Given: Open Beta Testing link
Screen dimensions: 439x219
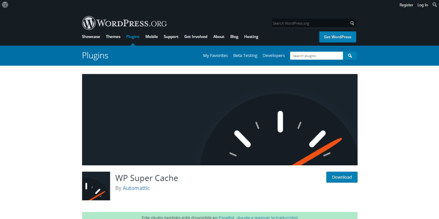Looking at the screenshot, I should 245,55.
